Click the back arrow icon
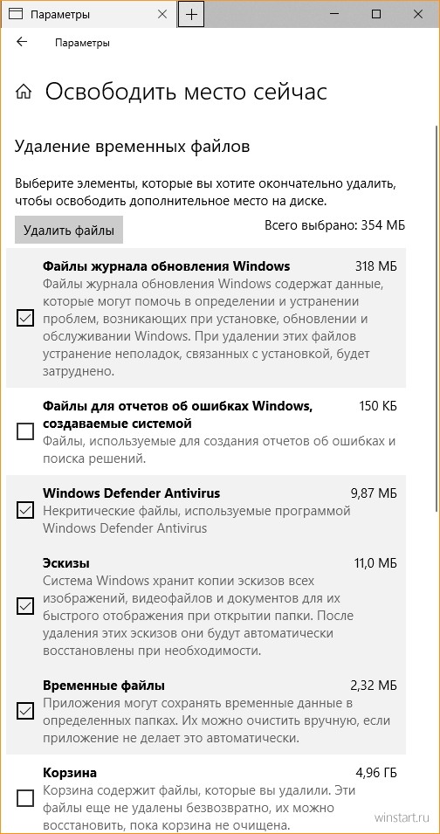The height and width of the screenshot is (834, 440). click(x=21, y=42)
